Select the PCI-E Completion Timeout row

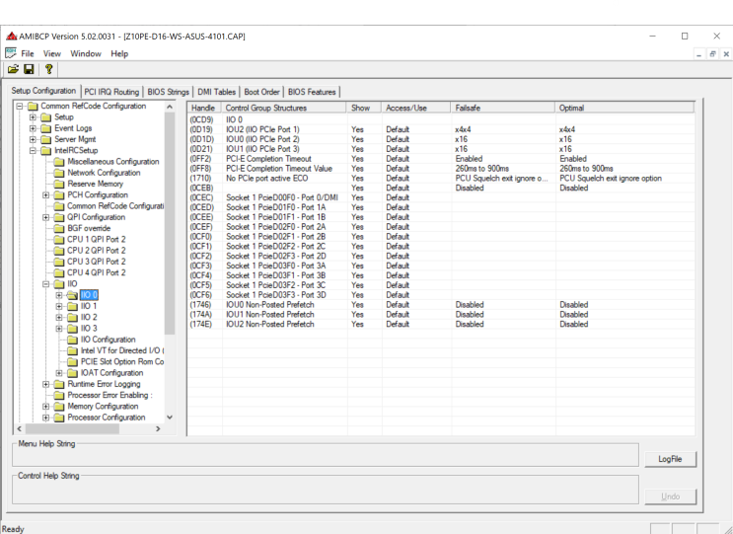click(x=441, y=159)
